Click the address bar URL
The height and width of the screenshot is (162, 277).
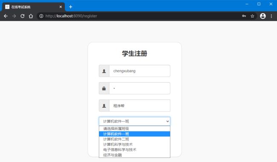click(x=71, y=16)
